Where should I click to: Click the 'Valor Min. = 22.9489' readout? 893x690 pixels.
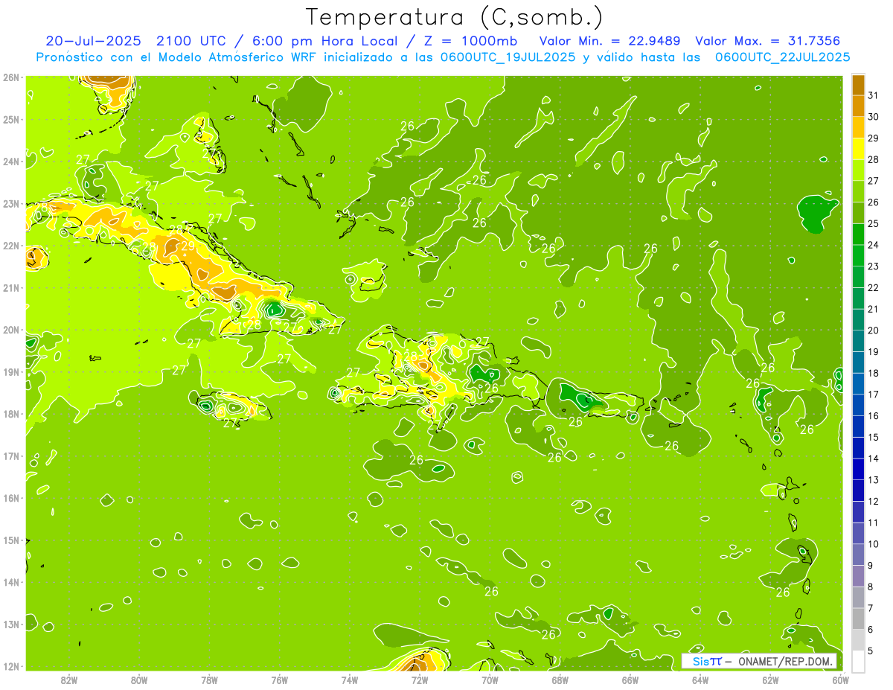(x=610, y=41)
